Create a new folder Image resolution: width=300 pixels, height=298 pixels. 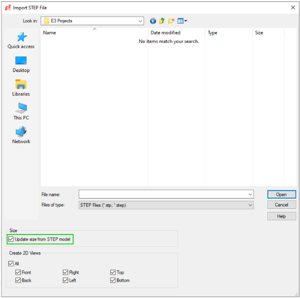pyautogui.click(x=171, y=21)
